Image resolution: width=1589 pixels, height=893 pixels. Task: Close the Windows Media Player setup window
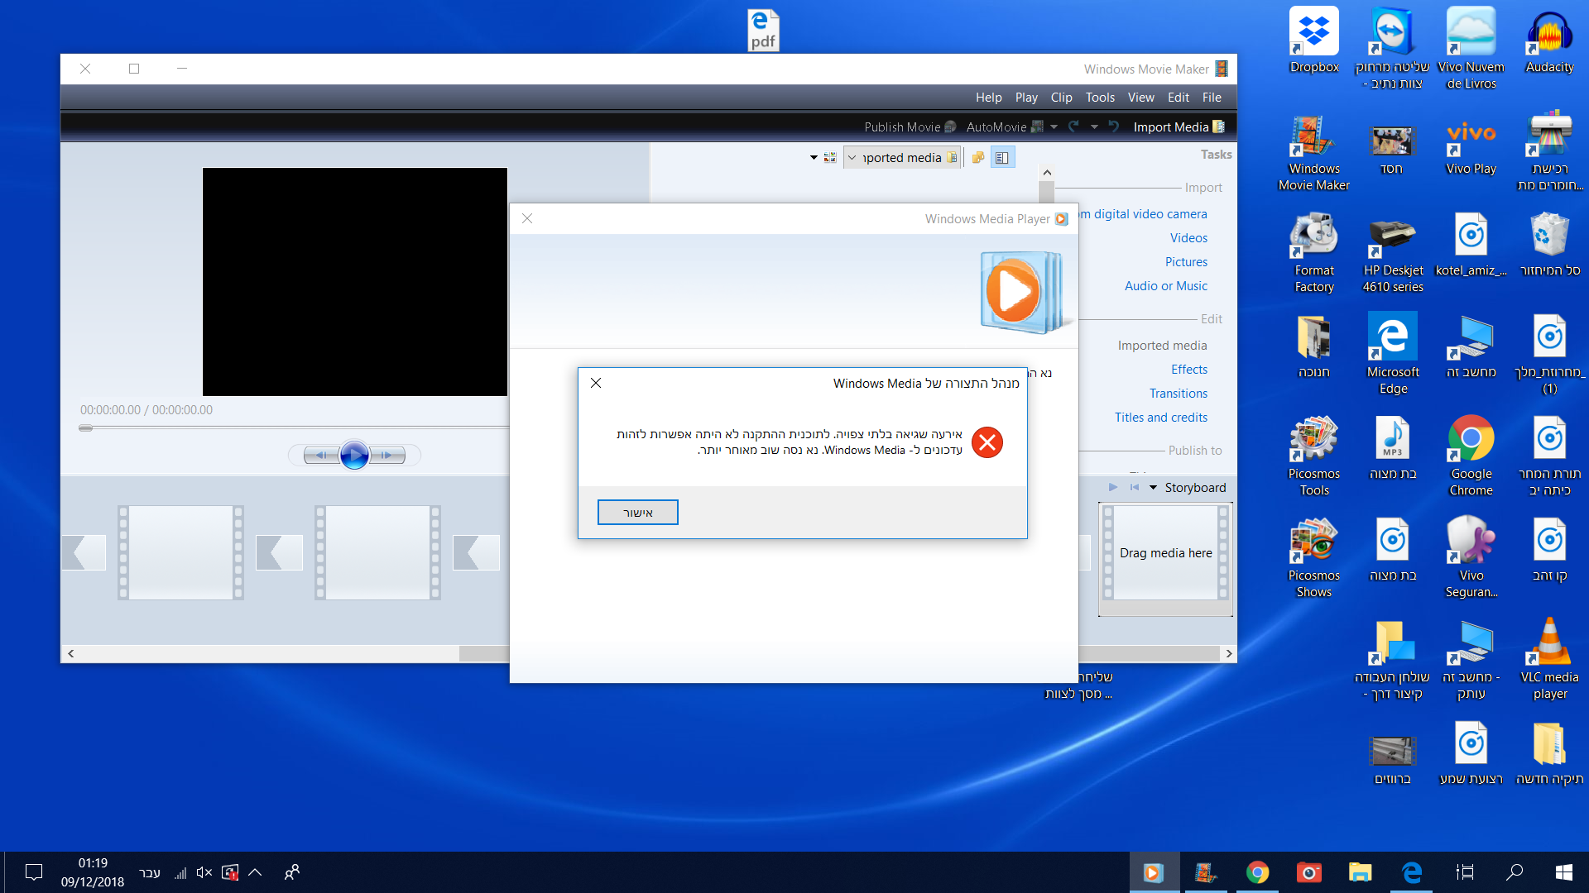coord(527,218)
